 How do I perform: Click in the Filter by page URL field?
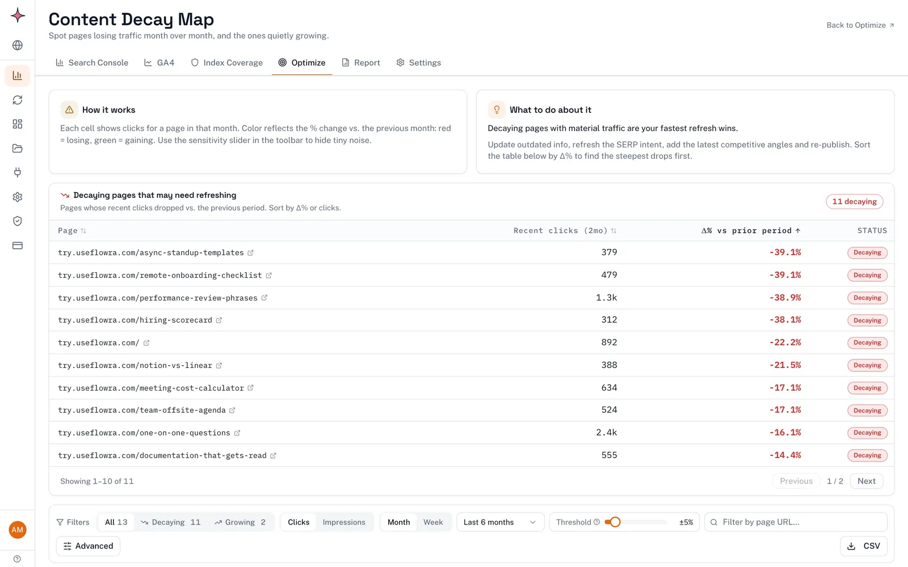(x=796, y=522)
